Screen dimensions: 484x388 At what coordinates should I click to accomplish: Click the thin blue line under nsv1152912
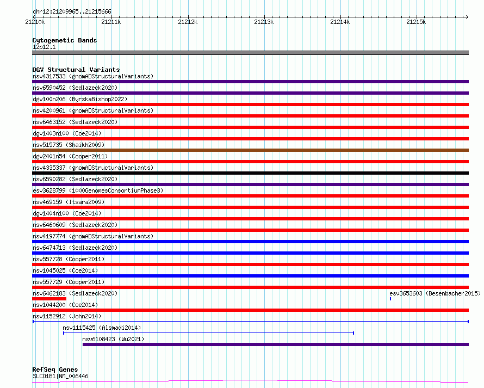[x=251, y=322]
